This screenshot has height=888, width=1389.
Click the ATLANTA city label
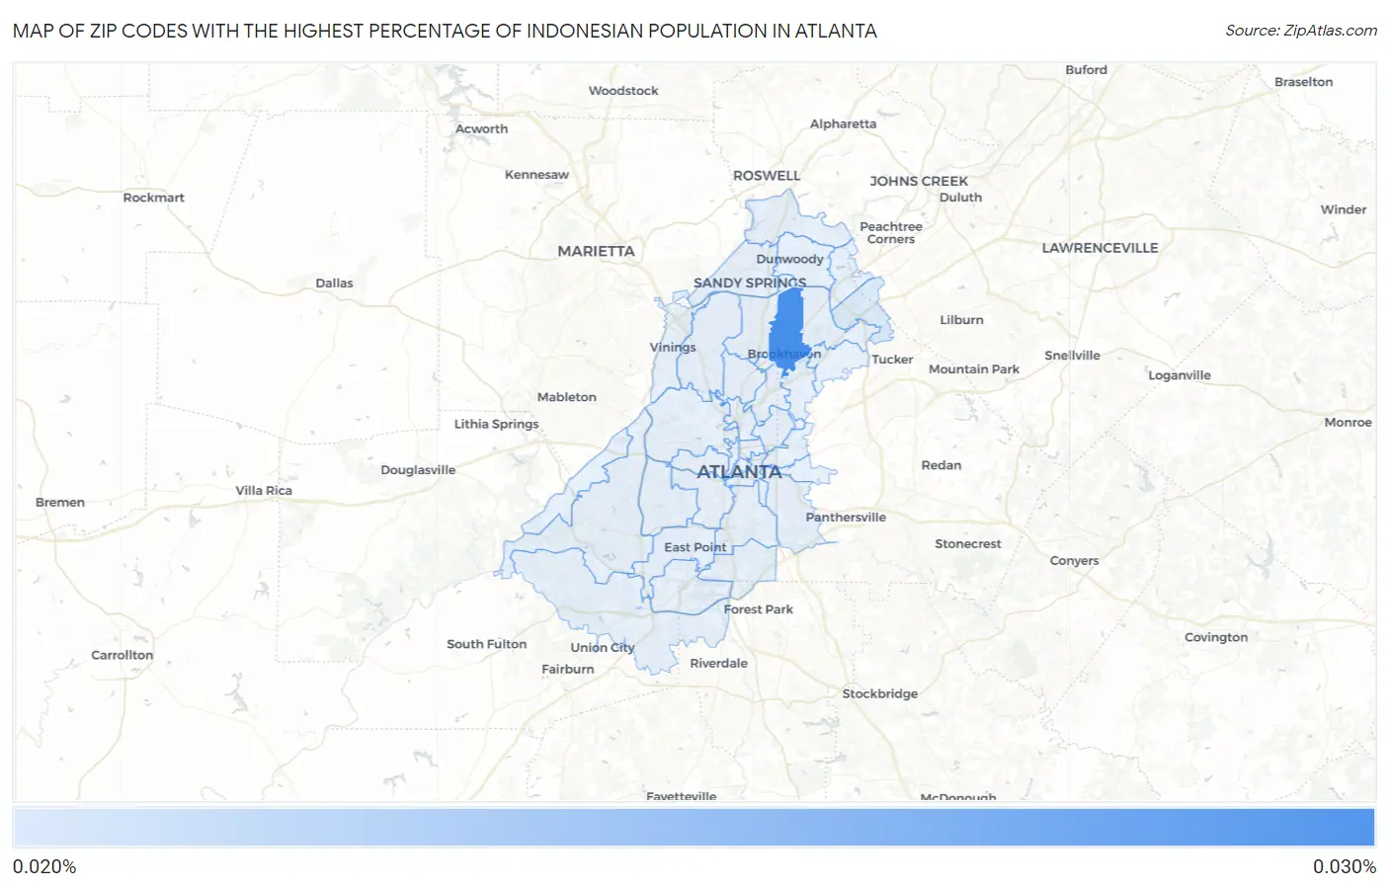coord(739,472)
